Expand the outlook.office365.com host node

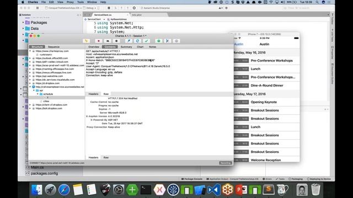[x=30, y=58]
